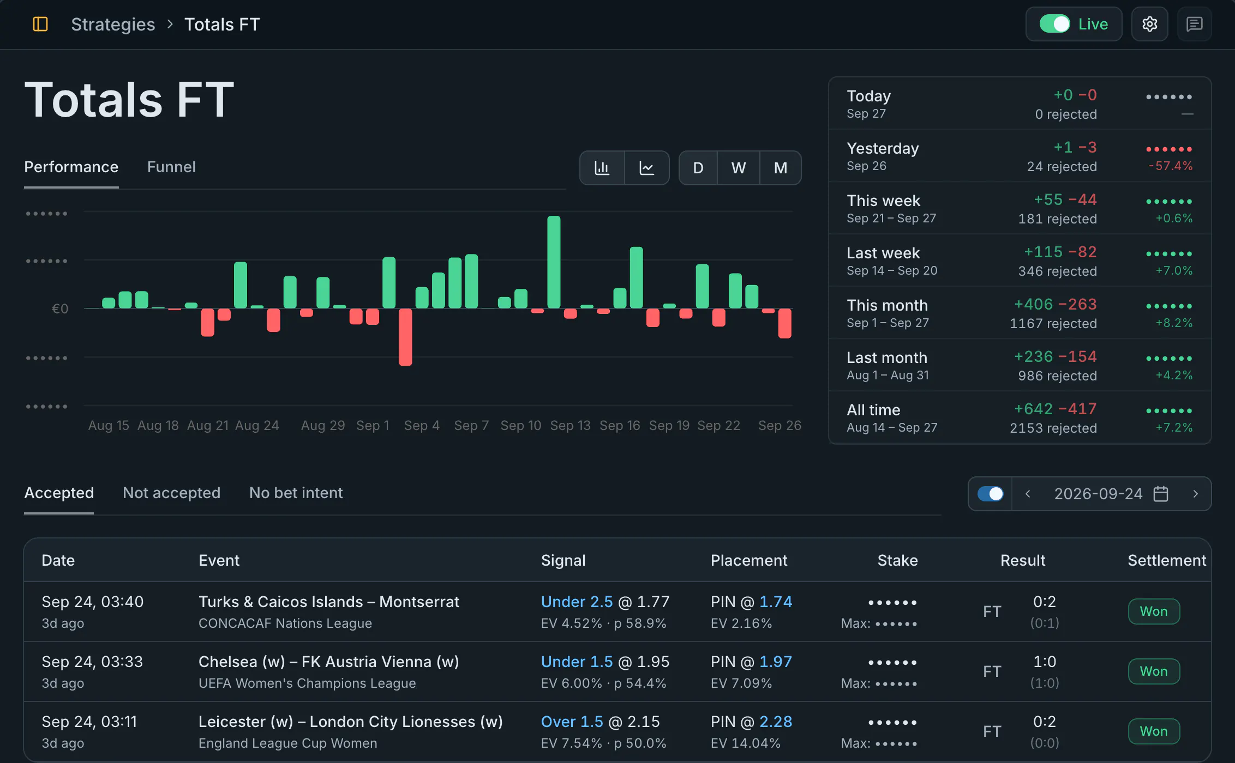Viewport: 1235px width, 763px height.
Task: Select the Last month summary row
Action: tap(1020, 365)
